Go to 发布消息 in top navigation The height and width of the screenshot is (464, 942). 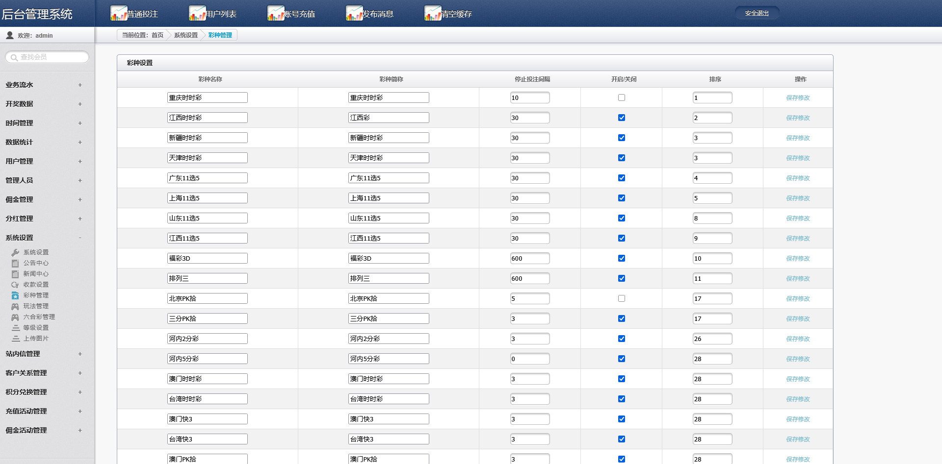pos(377,14)
